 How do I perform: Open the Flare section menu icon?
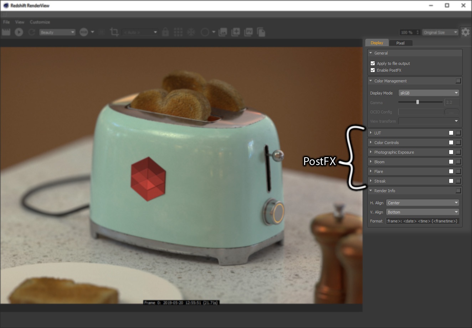coord(458,171)
